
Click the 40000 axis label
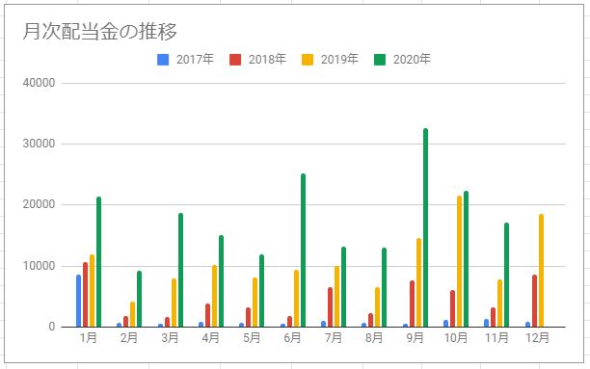click(x=39, y=83)
